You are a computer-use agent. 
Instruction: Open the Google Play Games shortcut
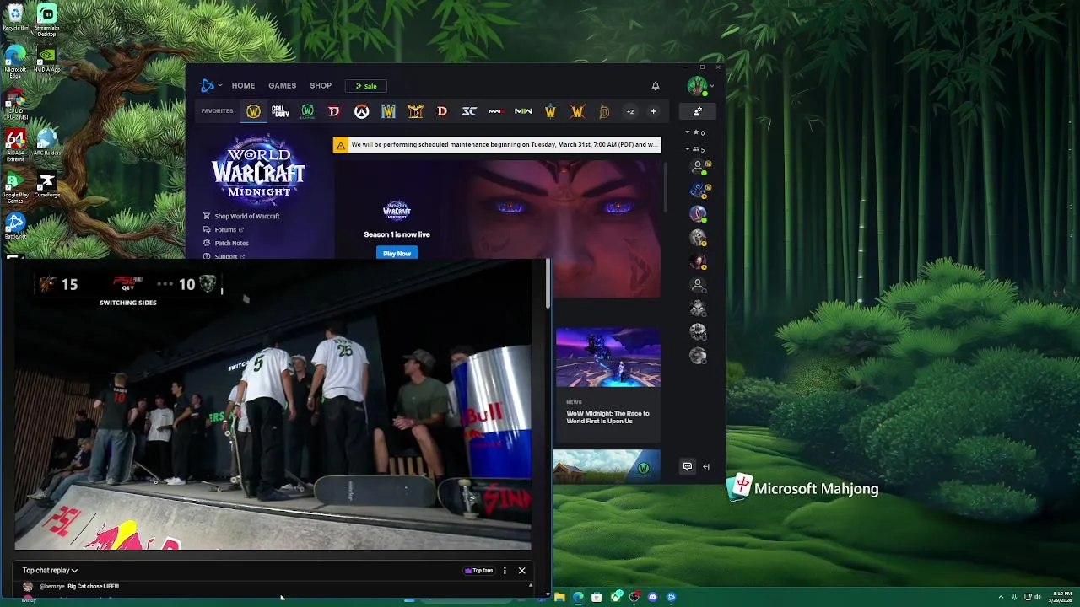pos(15,188)
